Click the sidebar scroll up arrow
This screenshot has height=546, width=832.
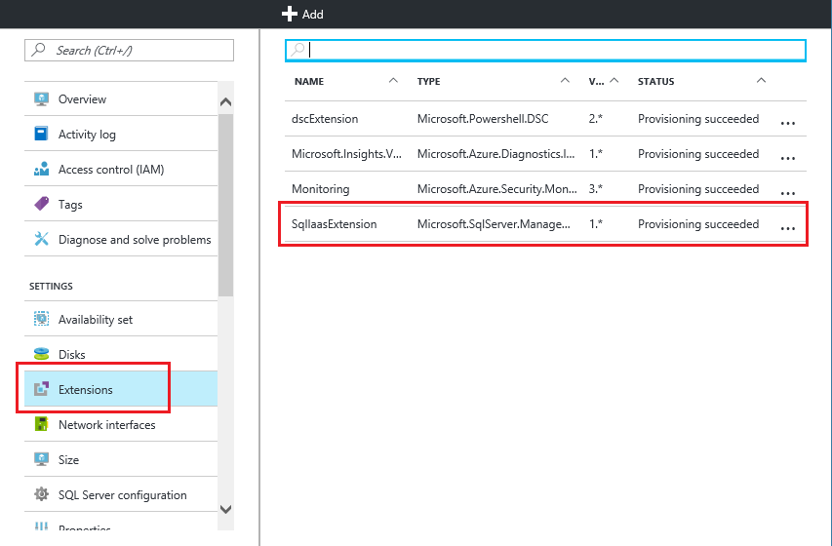coord(225,101)
